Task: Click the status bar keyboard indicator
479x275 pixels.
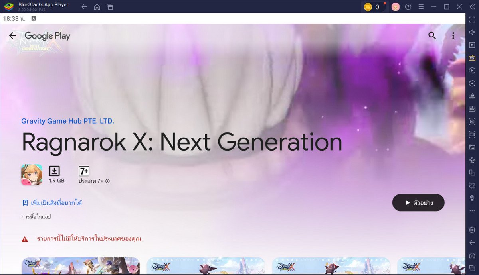Action: click(x=34, y=18)
